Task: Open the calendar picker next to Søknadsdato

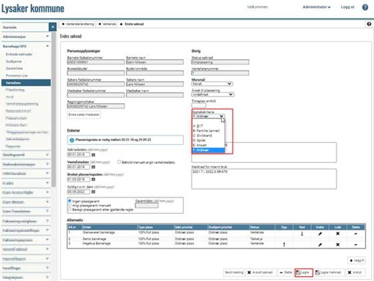Action: tap(93, 155)
